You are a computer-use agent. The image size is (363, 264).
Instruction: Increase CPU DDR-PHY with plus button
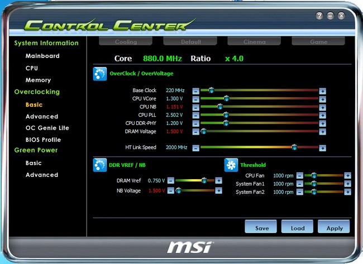tap(322, 123)
